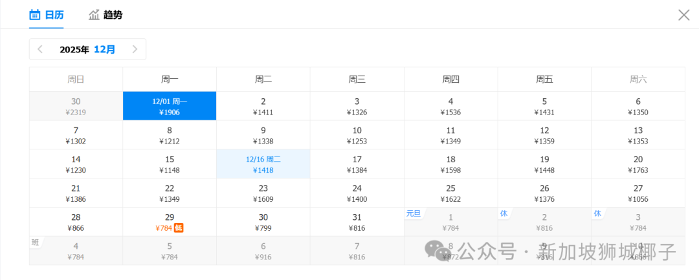Choose December 27 priced ¥1056
This screenshot has width=699, height=280.
click(x=638, y=193)
